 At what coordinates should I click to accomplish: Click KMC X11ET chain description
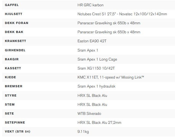click(x=110, y=77)
